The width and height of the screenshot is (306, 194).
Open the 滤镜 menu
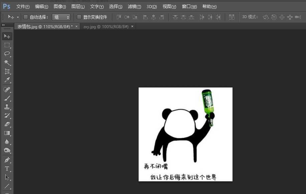click(x=134, y=6)
